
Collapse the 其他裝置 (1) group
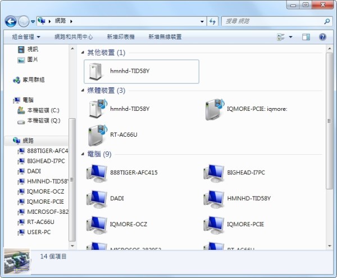tap(83, 52)
